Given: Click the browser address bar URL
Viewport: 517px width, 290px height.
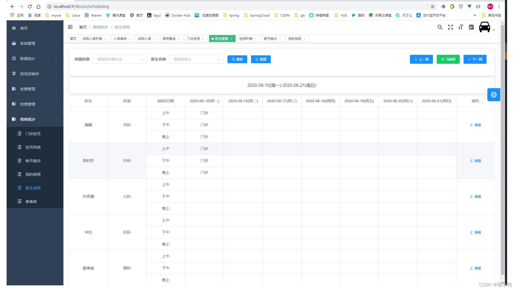Looking at the screenshot, I should tap(81, 7).
